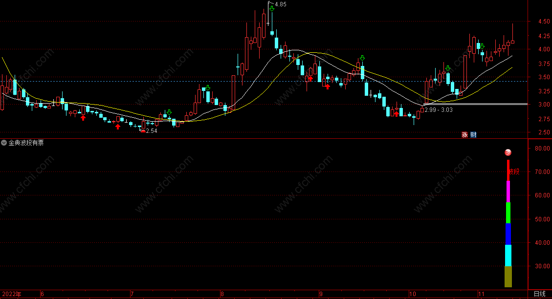Click the 4.25 price axis label
The width and height of the screenshot is (552, 299).
click(544, 36)
